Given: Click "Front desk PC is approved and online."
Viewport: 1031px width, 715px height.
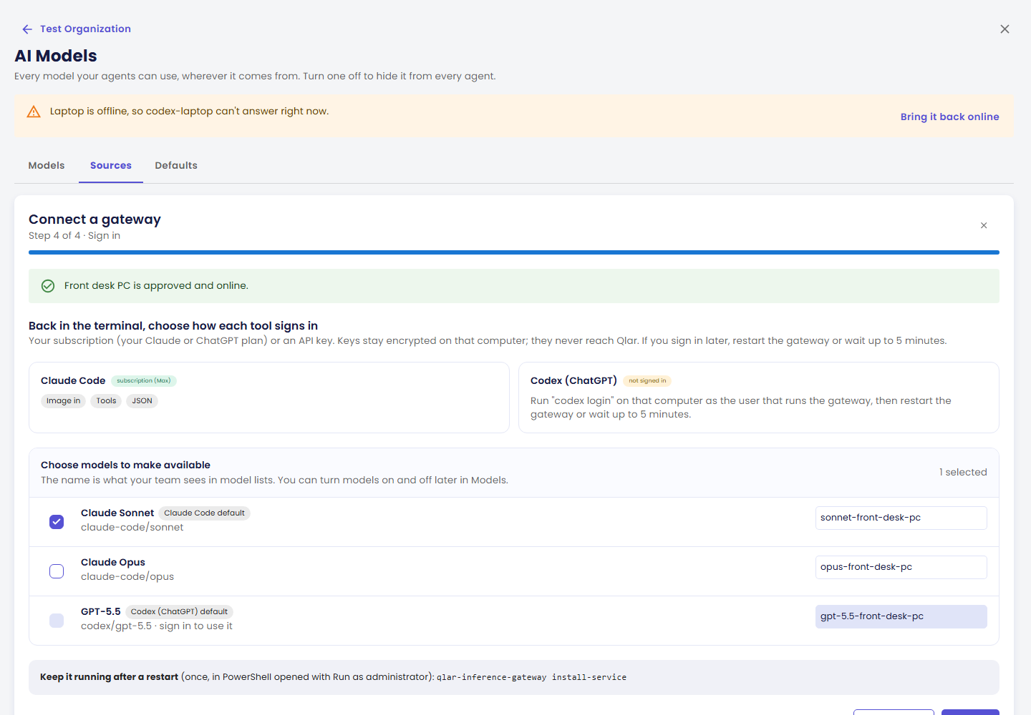Looking at the screenshot, I should pos(156,285).
